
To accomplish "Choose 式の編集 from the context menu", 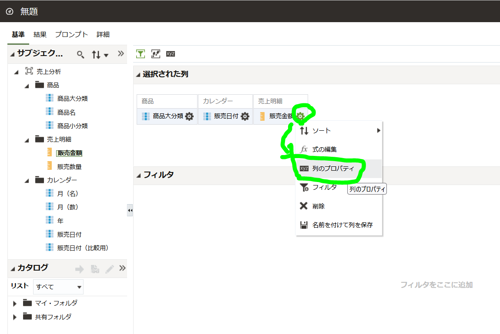I will pos(339,149).
